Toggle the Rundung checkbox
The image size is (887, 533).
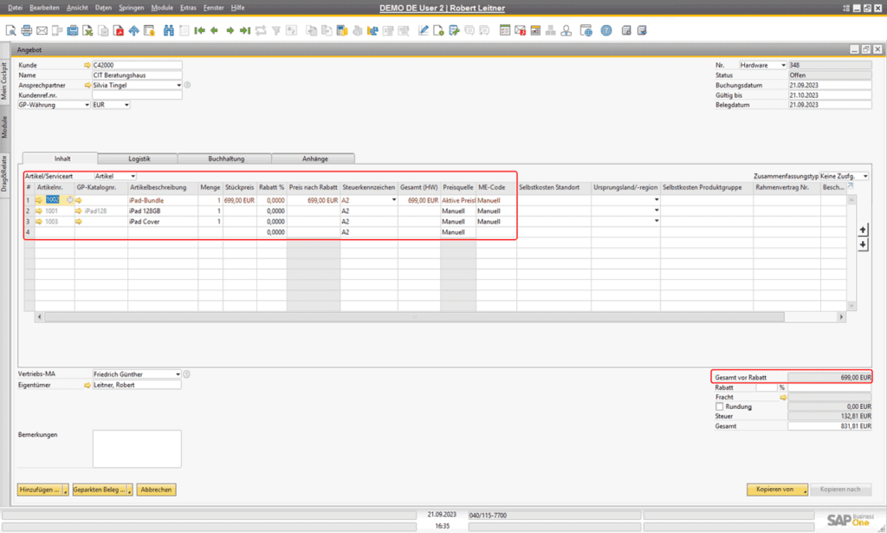coord(720,406)
